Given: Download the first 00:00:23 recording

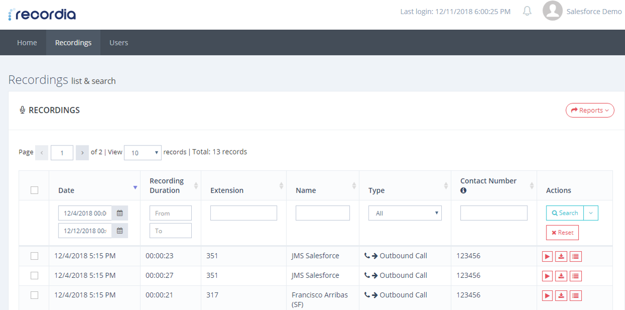Looking at the screenshot, I should pos(562,257).
